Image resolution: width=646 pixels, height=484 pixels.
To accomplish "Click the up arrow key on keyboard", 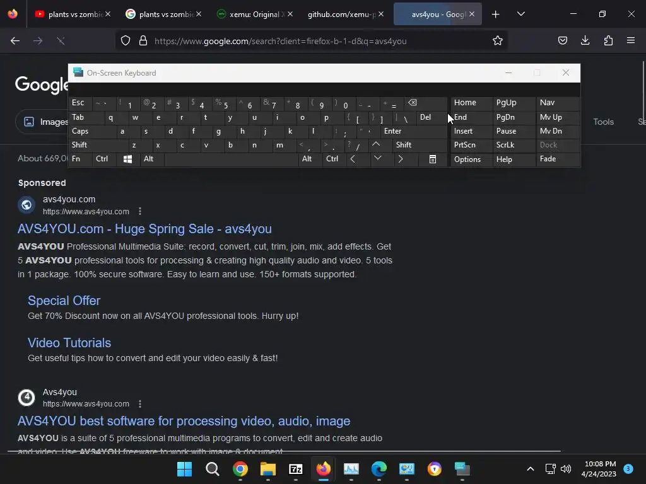I will [376, 144].
